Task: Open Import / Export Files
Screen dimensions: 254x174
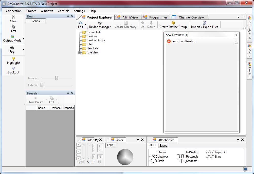Action: click(204, 23)
